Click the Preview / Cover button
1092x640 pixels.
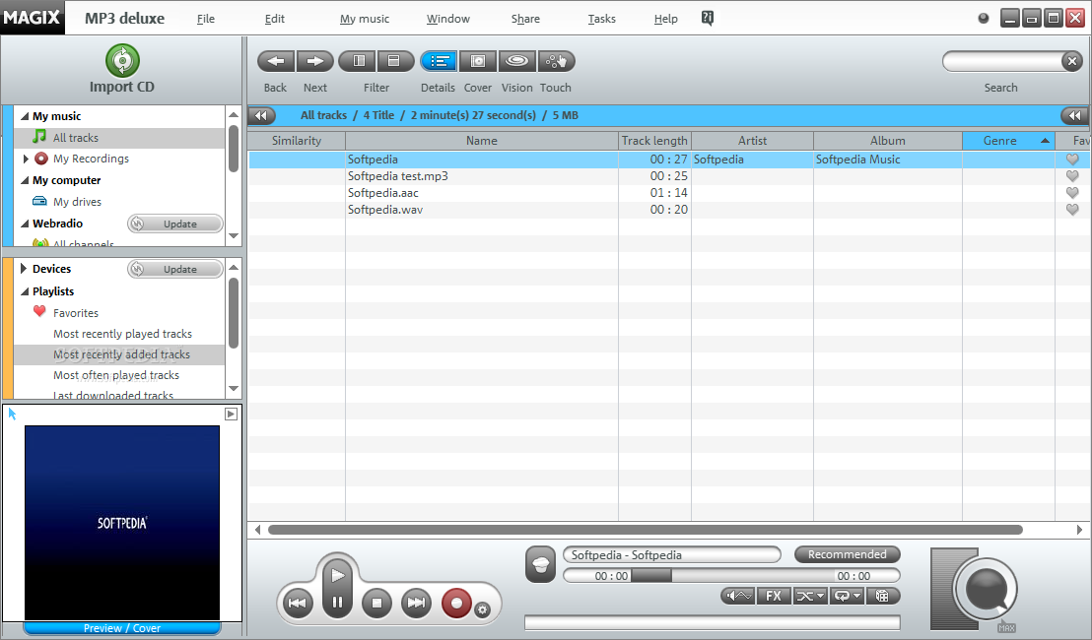pyautogui.click(x=122, y=628)
